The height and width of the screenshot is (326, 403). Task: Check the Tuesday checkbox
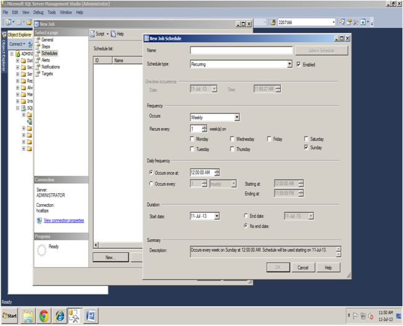192,149
